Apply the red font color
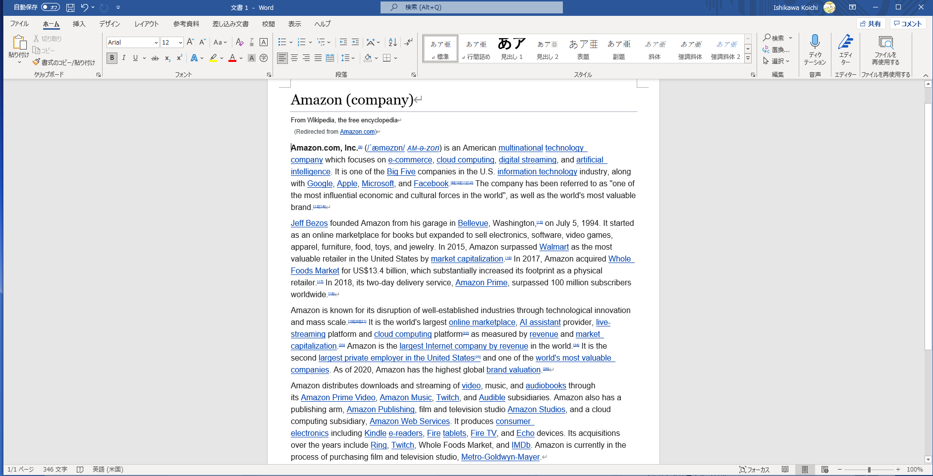 (232, 58)
